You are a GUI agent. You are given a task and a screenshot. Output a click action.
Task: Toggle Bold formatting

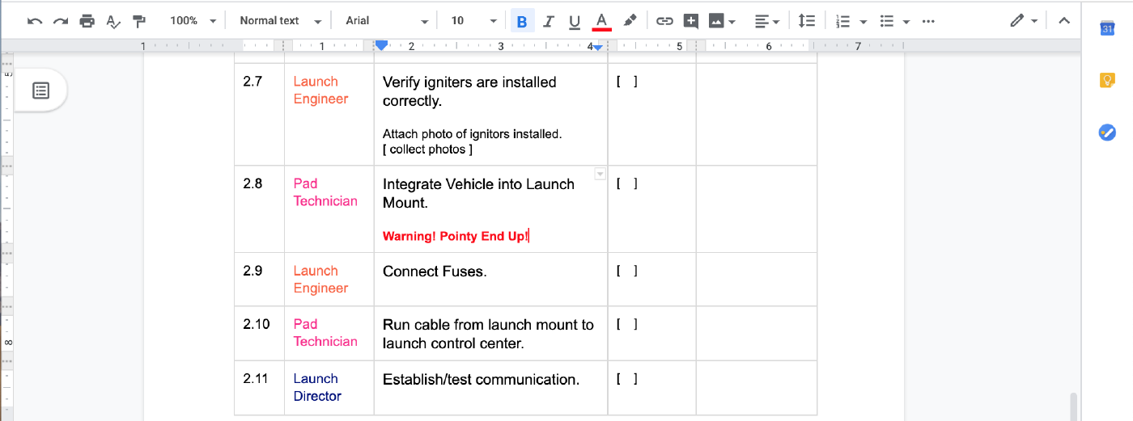(522, 21)
